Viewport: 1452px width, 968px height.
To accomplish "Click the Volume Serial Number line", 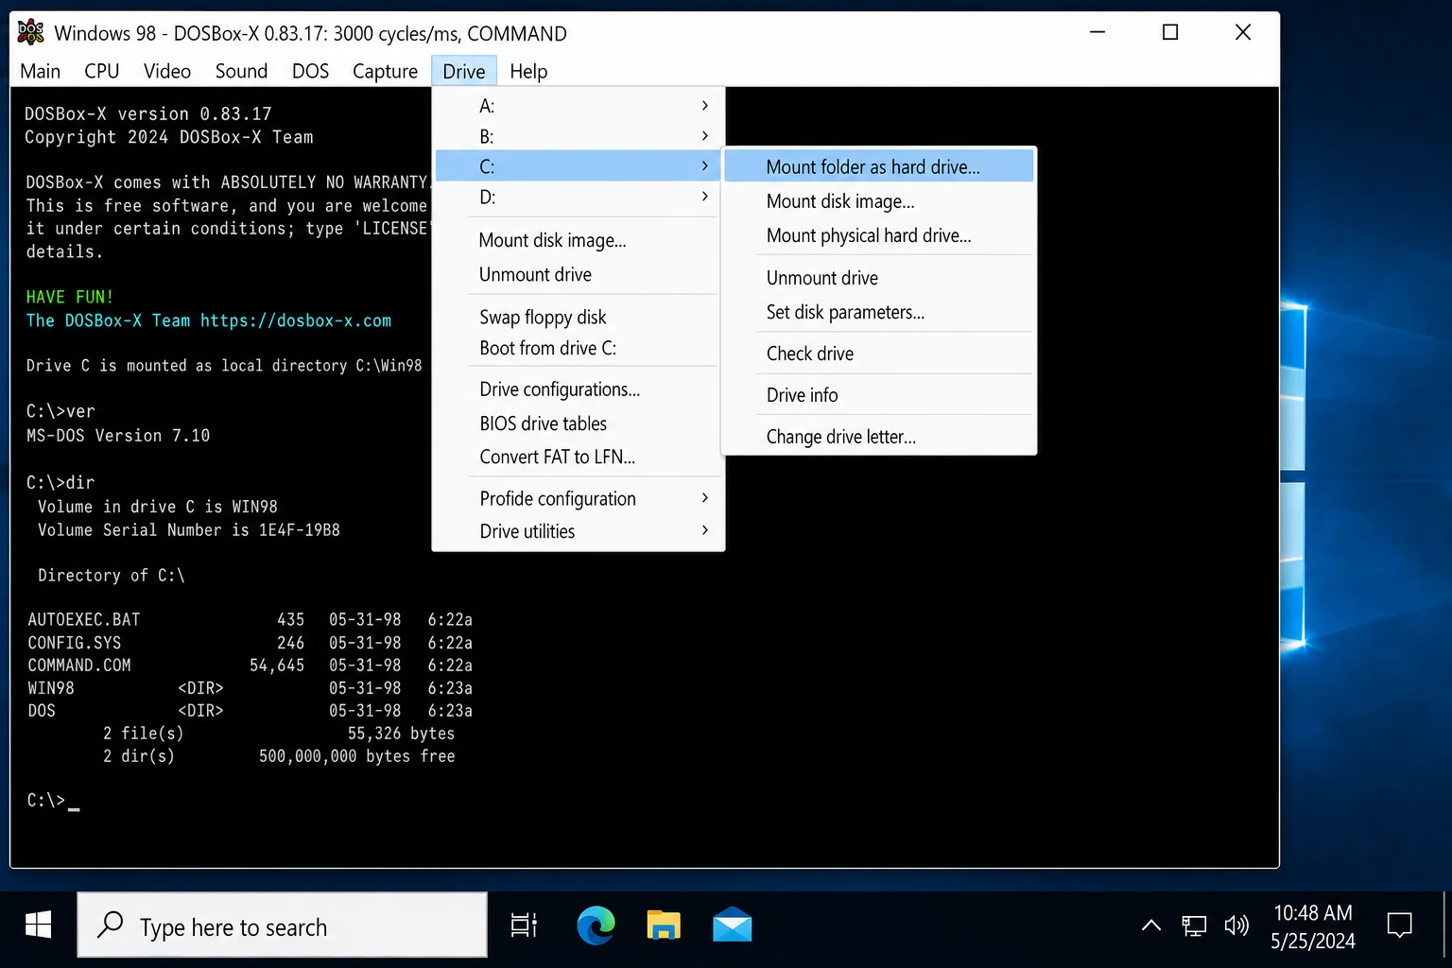I will point(188,530).
